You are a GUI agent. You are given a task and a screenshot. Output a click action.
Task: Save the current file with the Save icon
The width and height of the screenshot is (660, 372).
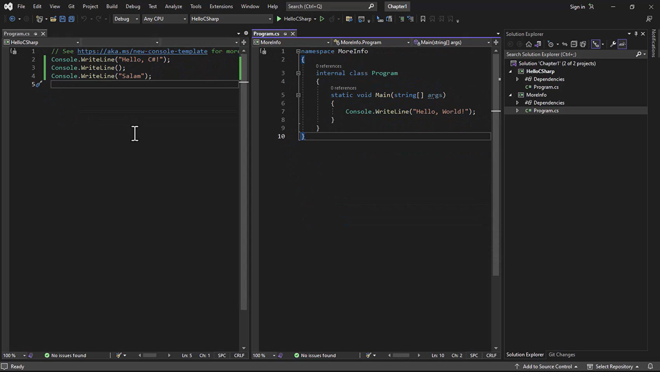coord(62,19)
